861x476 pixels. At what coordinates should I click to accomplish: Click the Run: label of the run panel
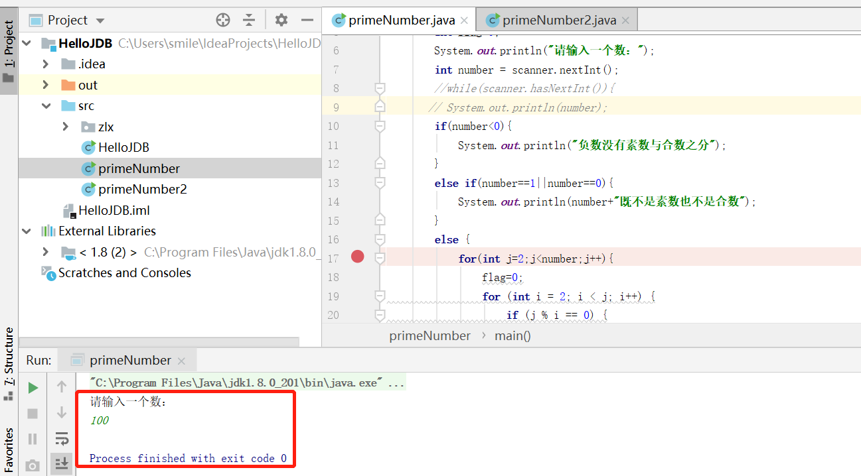(x=39, y=360)
